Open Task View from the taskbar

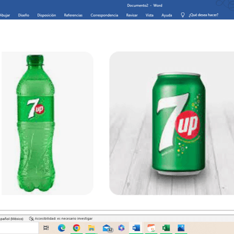(x=46, y=228)
